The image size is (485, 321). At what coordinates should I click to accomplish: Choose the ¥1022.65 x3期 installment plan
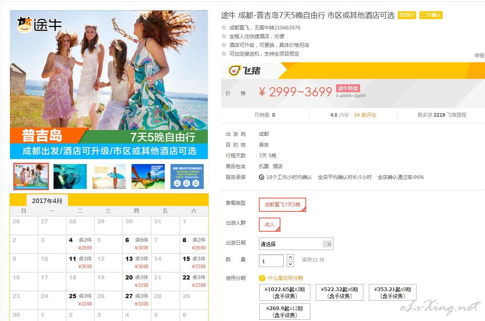285,292
